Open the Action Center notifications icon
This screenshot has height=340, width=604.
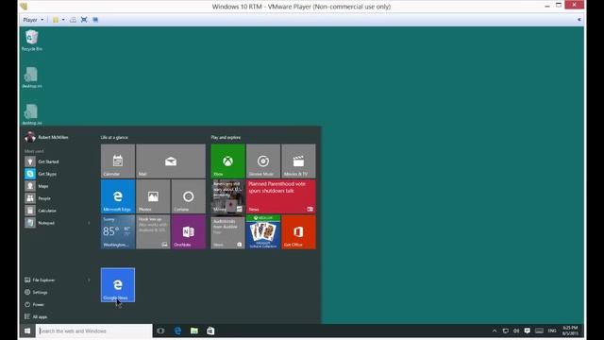tap(527, 331)
